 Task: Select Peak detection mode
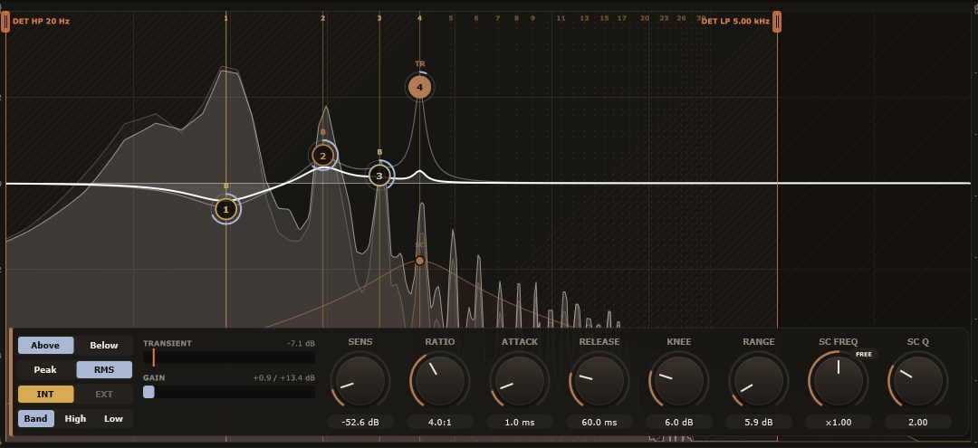click(x=45, y=369)
